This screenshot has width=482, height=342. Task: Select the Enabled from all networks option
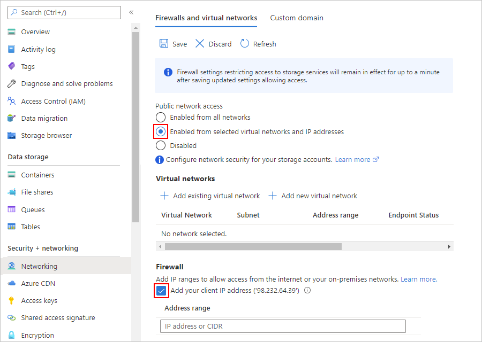click(161, 117)
